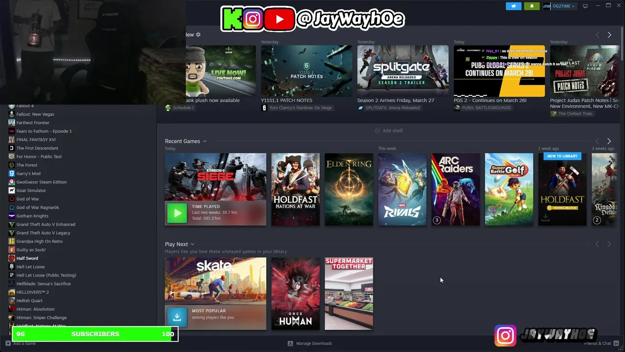Click the OG2TIME profile avatar
625x352 pixels.
[547, 6]
